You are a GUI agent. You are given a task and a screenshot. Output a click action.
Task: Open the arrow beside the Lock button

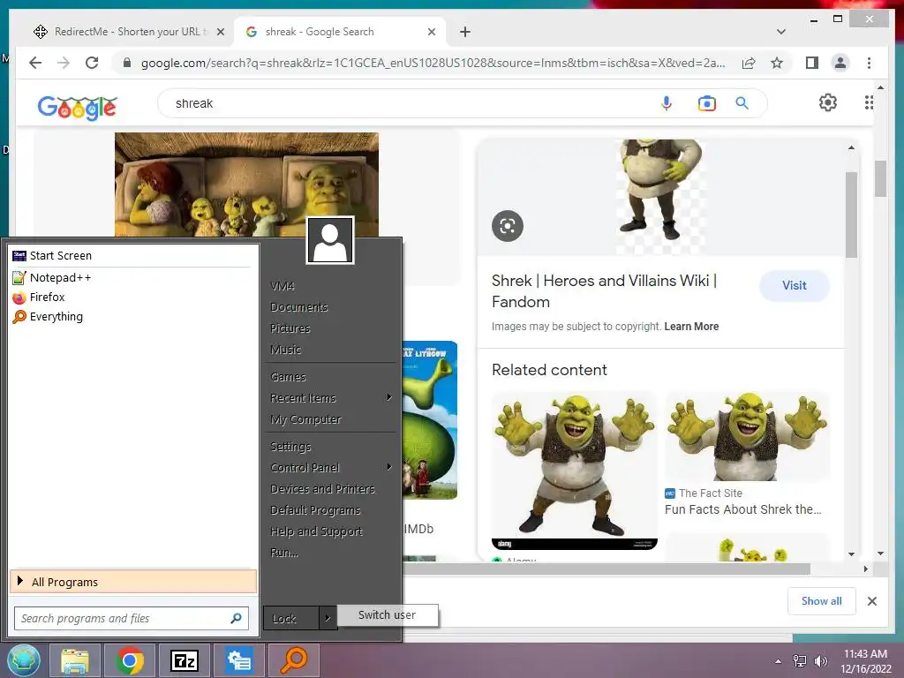coord(328,618)
